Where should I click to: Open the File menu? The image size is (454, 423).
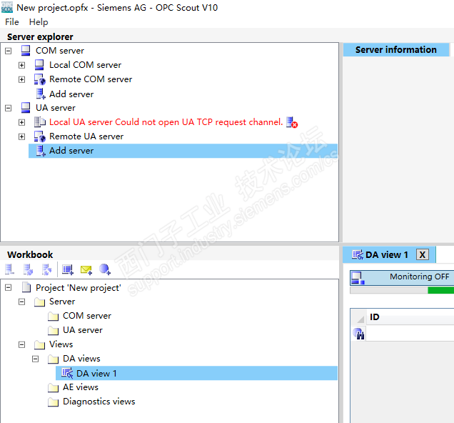(12, 22)
